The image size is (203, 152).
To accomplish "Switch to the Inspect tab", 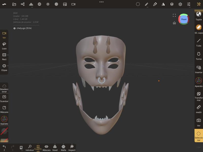I will (72, 147).
